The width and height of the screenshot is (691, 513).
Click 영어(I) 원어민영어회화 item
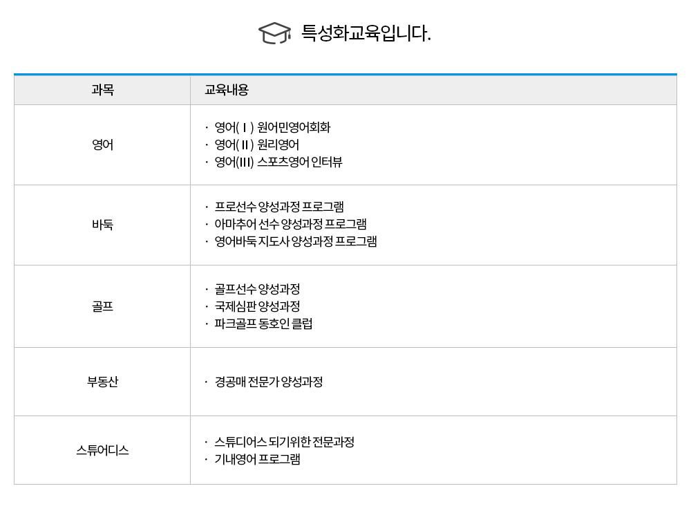272,127
